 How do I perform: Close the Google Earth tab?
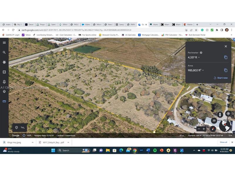point(146,25)
